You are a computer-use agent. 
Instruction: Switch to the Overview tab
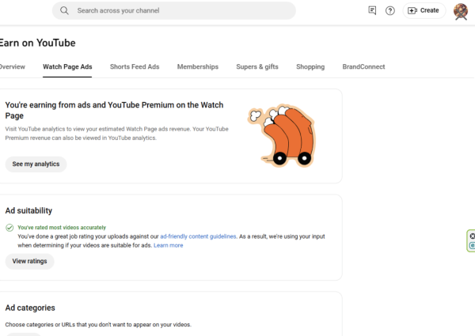point(12,67)
